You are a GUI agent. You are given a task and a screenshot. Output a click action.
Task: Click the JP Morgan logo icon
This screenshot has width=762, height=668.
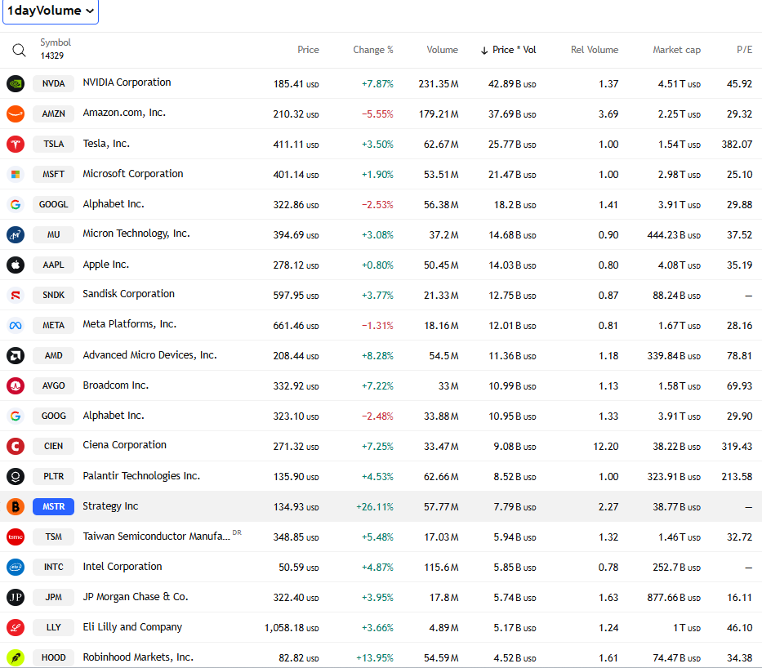16,597
